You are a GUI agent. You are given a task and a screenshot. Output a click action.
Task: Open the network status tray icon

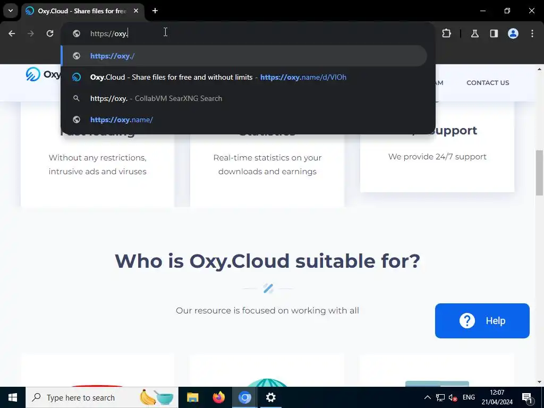tap(440, 397)
